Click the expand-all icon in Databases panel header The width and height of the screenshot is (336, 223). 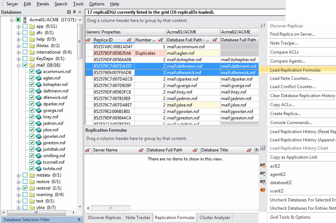point(69,12)
